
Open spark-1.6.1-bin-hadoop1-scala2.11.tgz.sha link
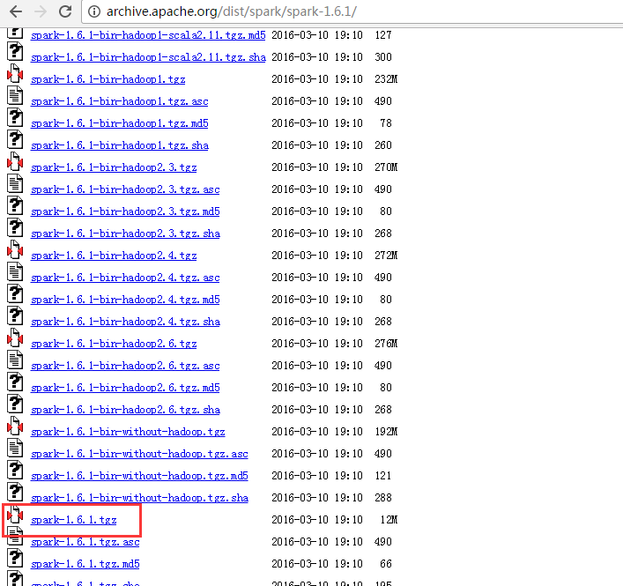[148, 57]
